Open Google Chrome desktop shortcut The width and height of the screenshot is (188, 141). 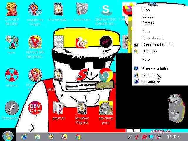[x=105, y=75]
